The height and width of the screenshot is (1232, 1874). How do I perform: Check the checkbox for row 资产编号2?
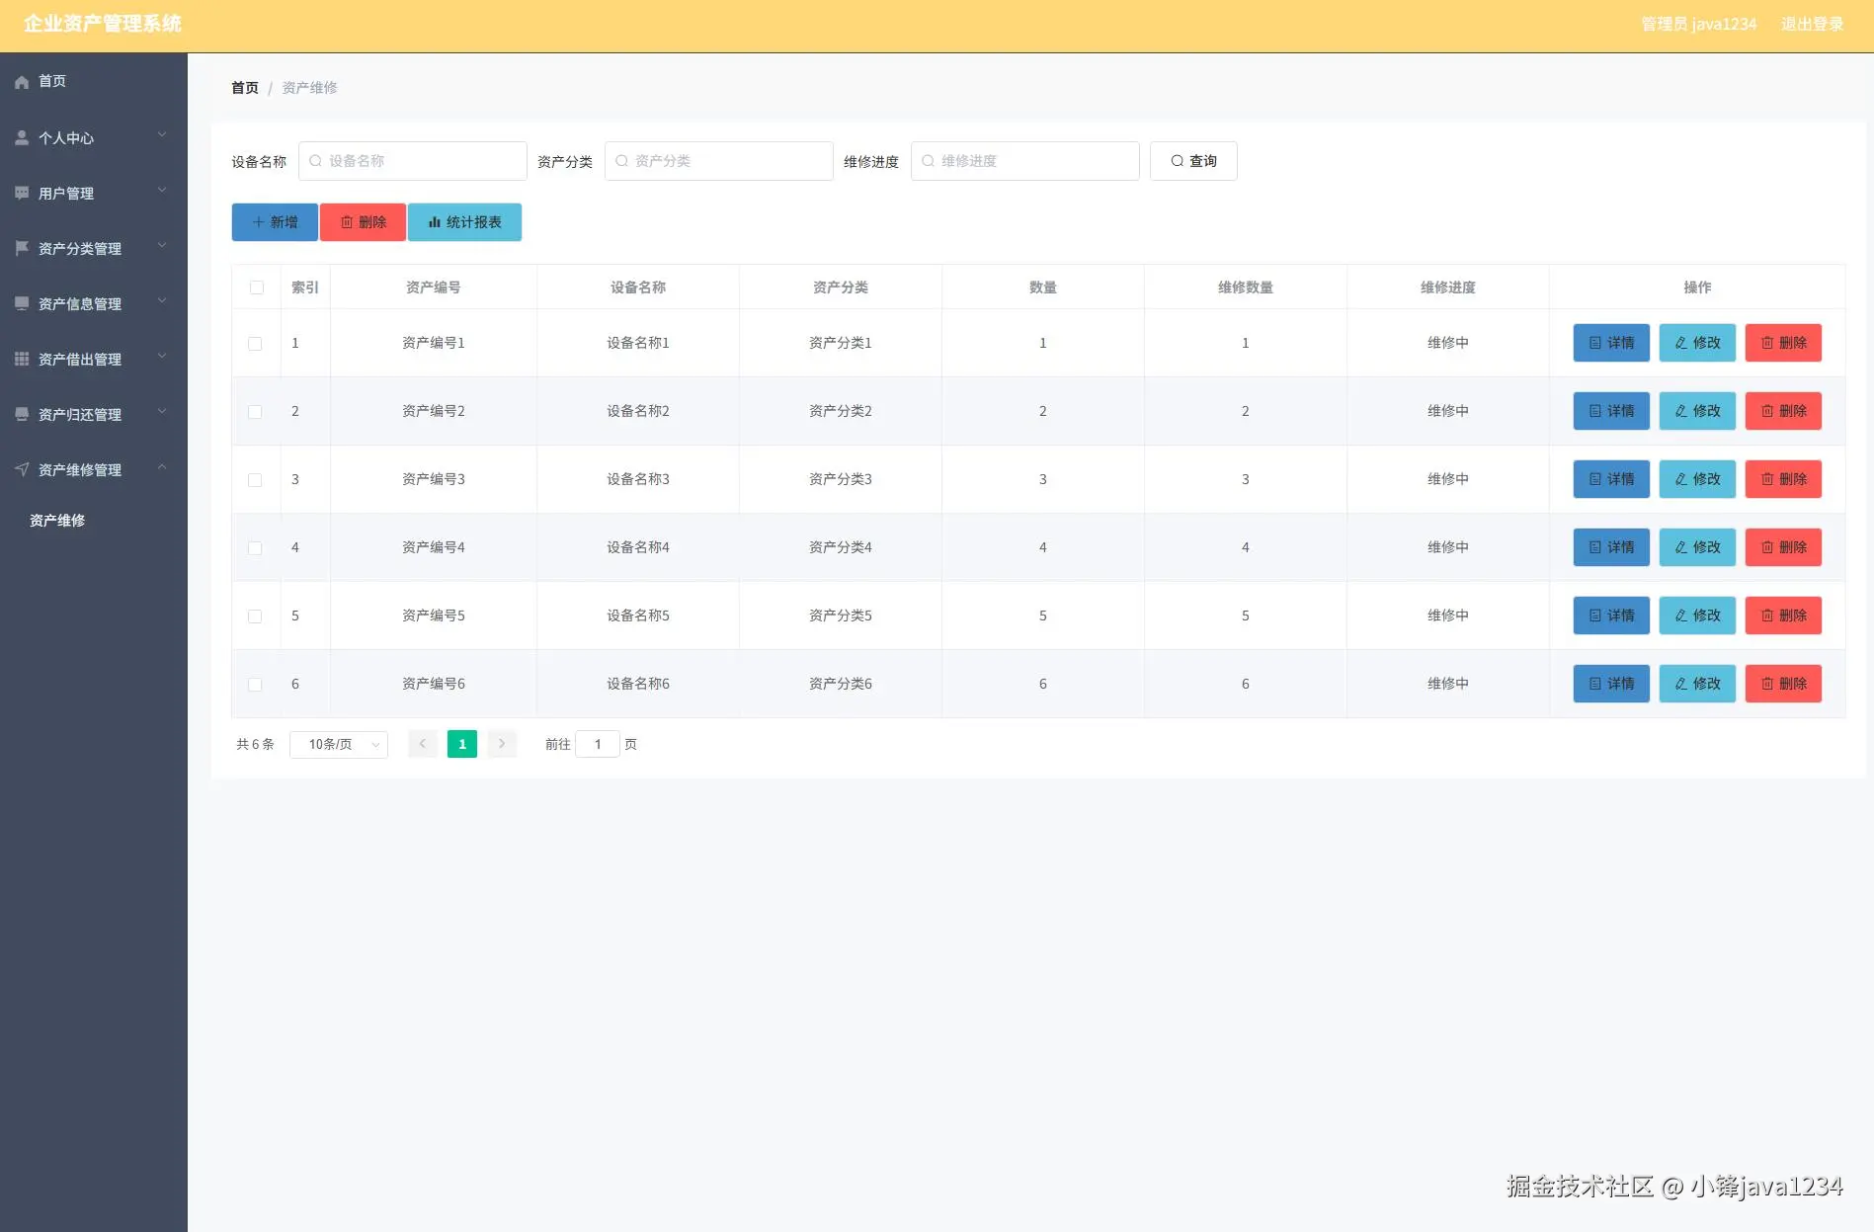click(x=255, y=412)
